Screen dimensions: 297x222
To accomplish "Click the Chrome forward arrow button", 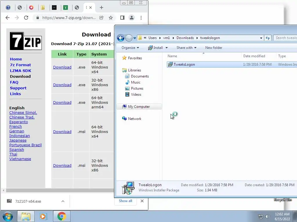I will (x=17, y=18).
